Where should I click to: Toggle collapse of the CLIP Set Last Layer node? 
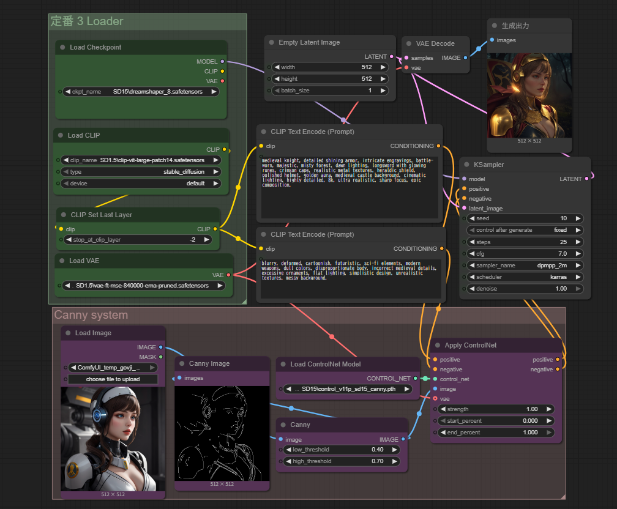(x=62, y=215)
